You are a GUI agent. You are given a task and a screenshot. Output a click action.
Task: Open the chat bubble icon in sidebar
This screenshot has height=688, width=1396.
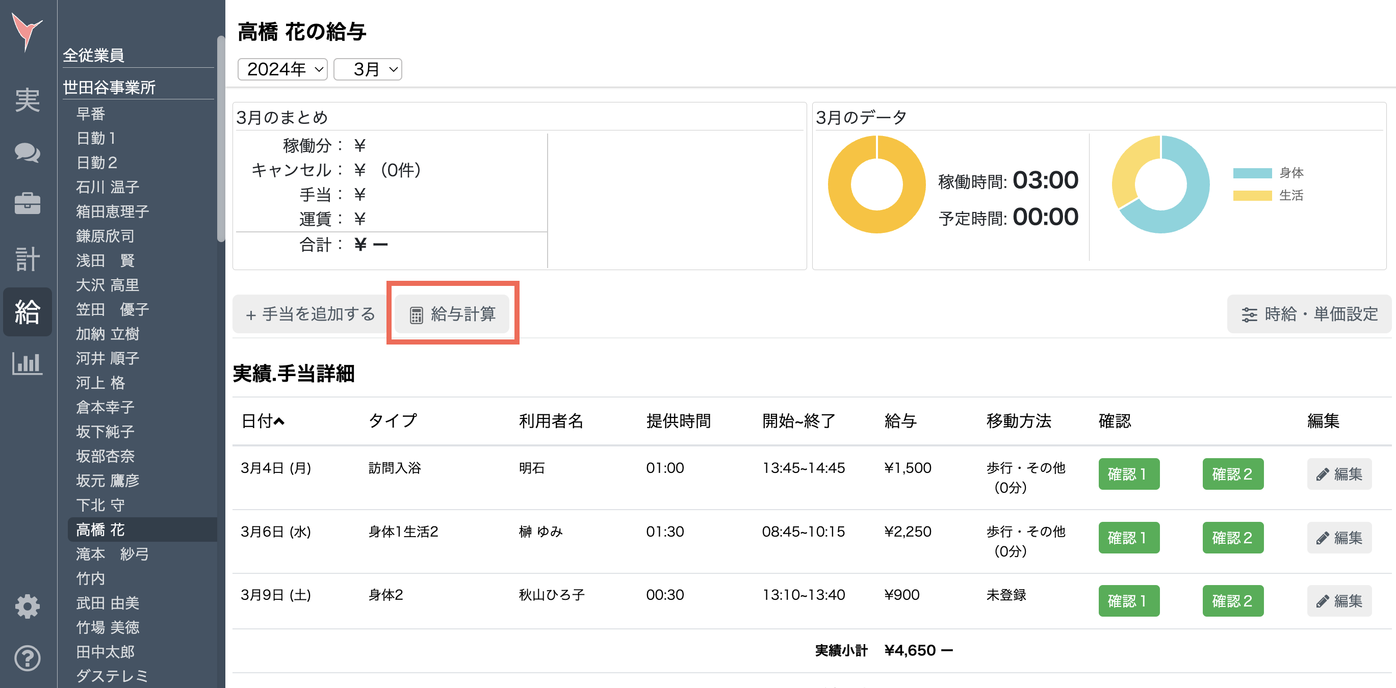tap(27, 152)
